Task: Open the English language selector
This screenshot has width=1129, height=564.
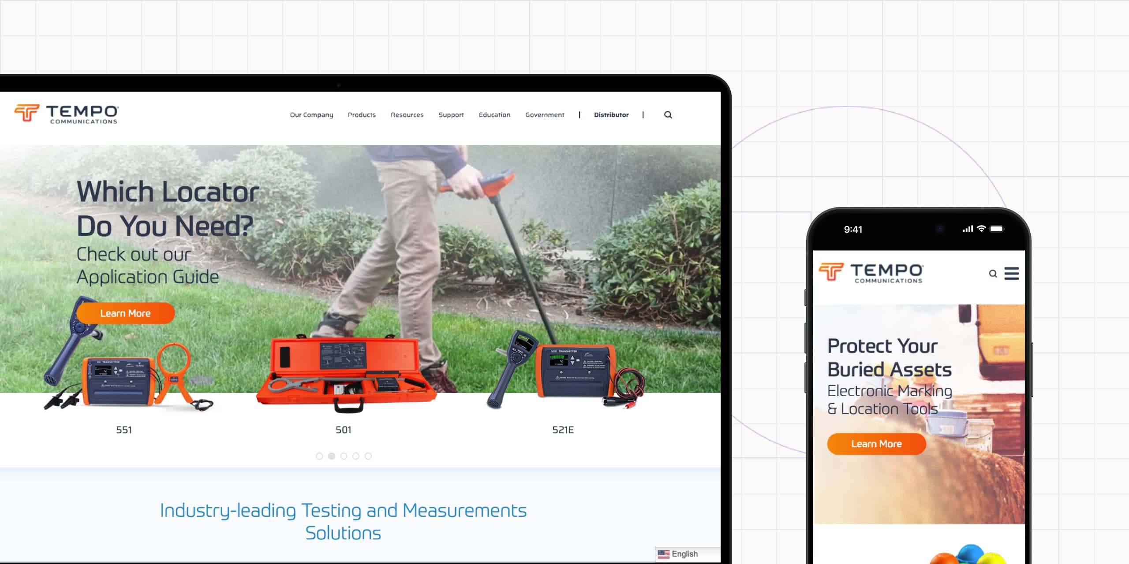Action: coord(687,554)
